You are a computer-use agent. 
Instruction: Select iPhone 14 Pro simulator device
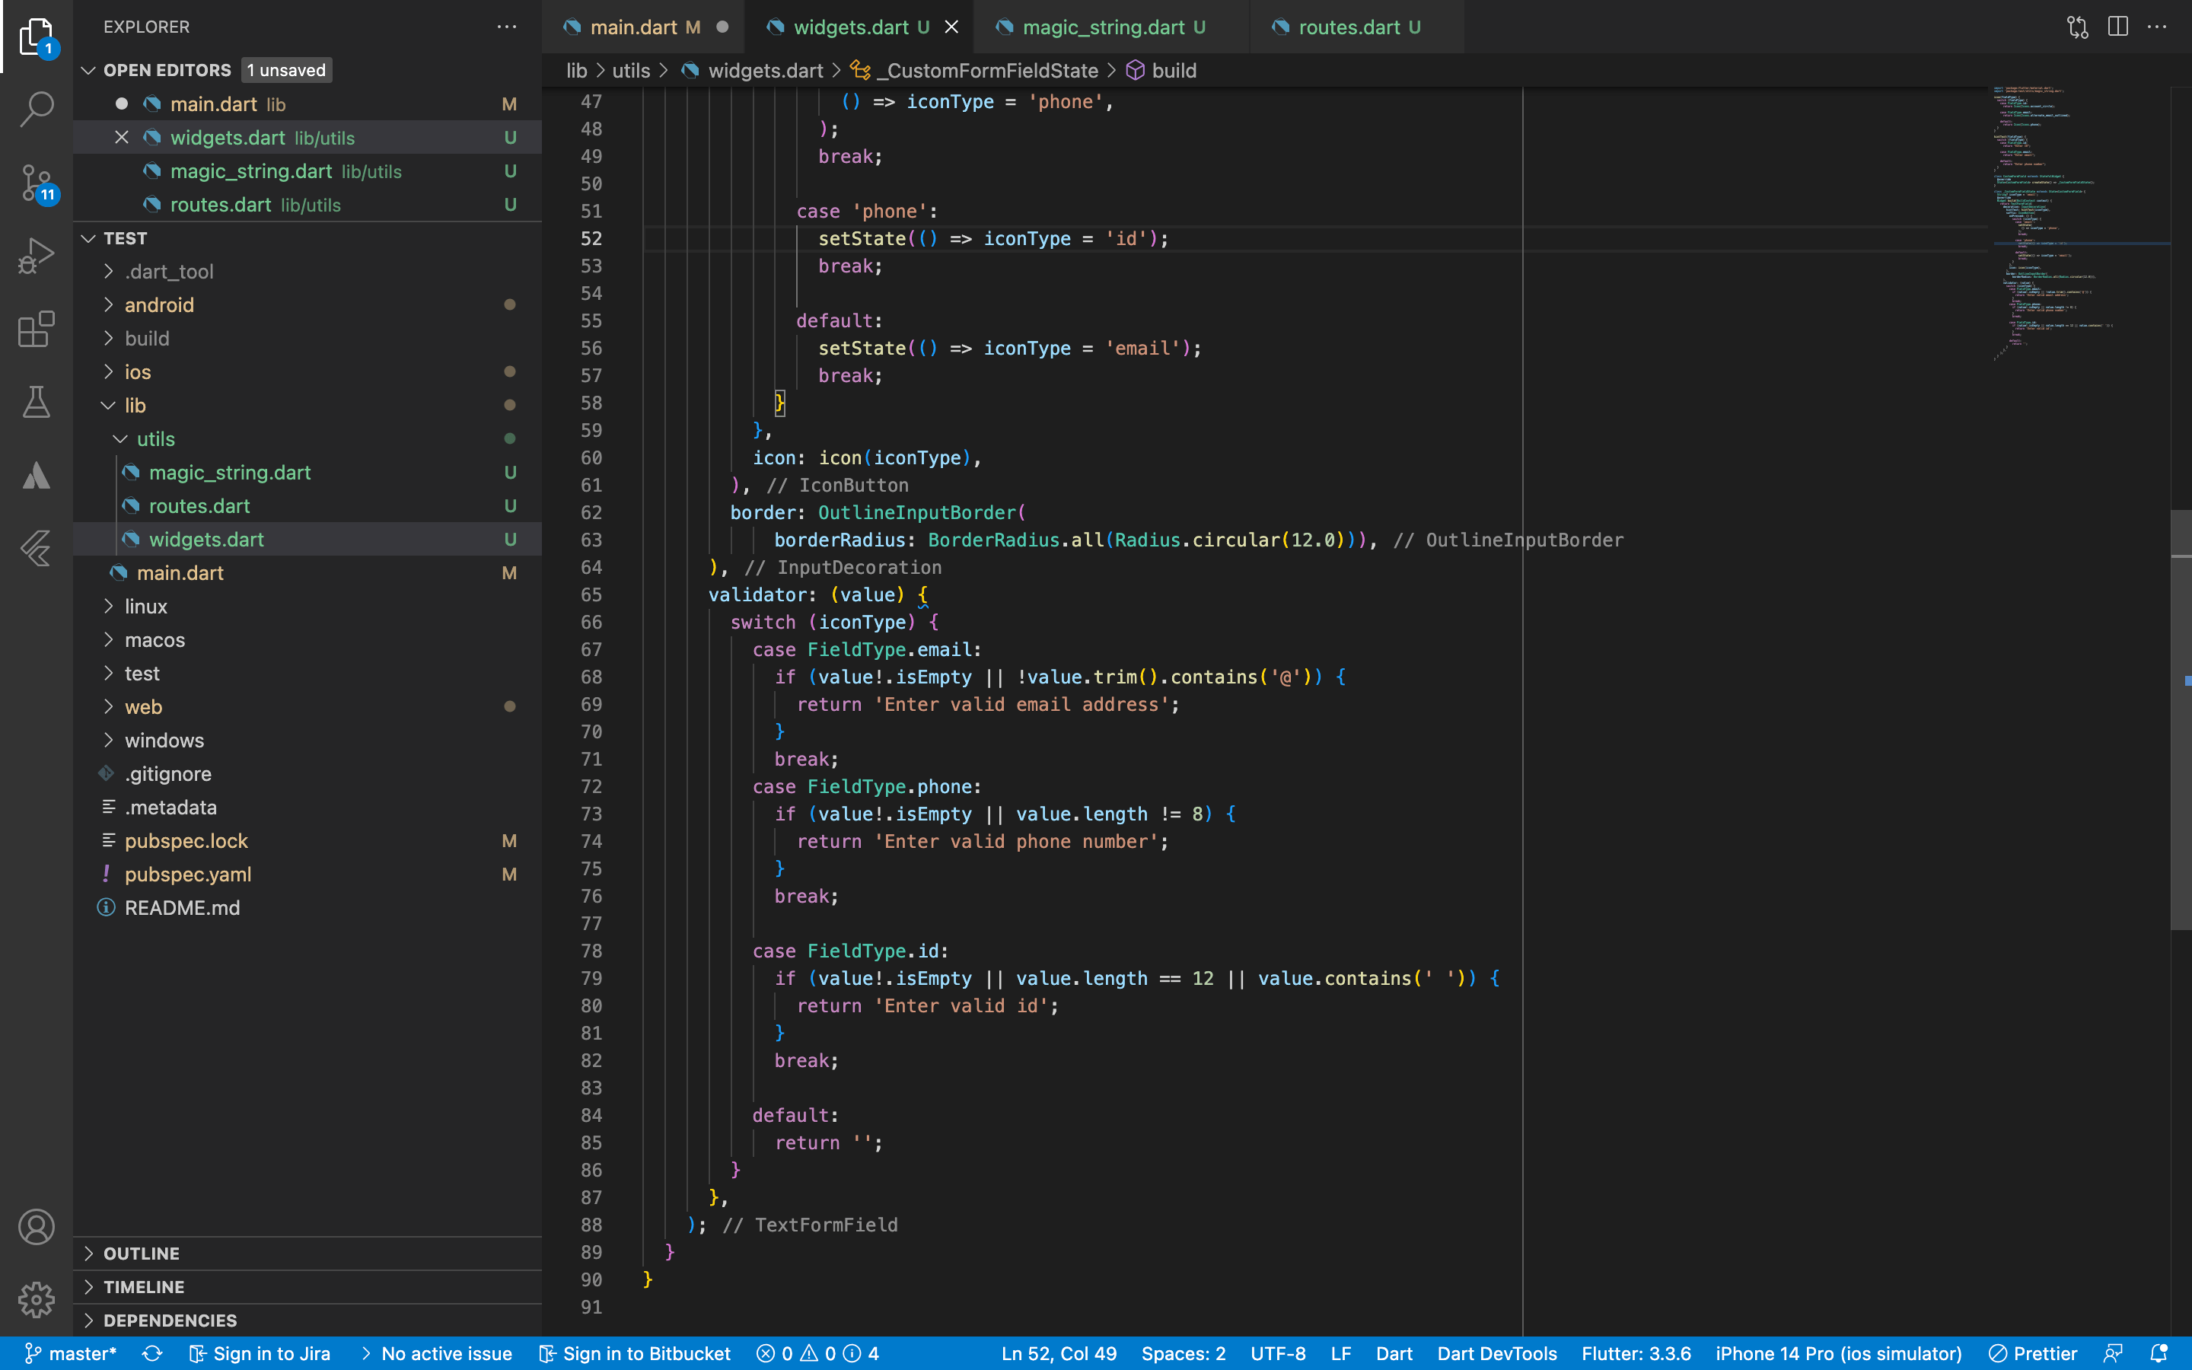click(x=1838, y=1354)
